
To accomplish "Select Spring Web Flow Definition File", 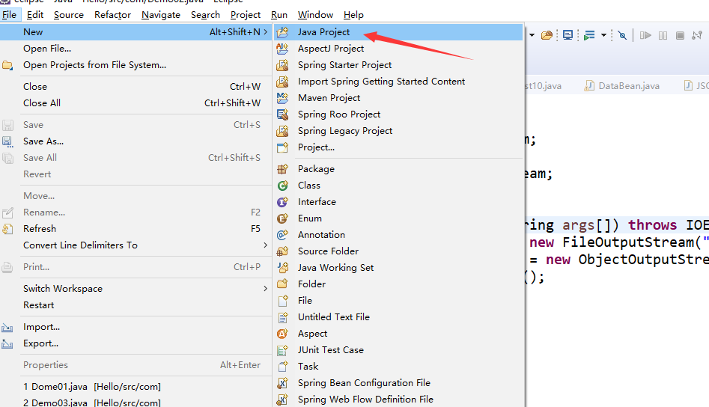I will click(398, 400).
